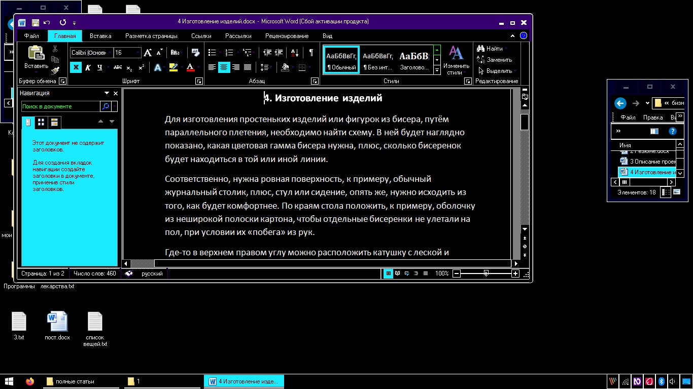Toggle Bold formatting off
Viewport: 693px width, 389px height.
(76, 67)
